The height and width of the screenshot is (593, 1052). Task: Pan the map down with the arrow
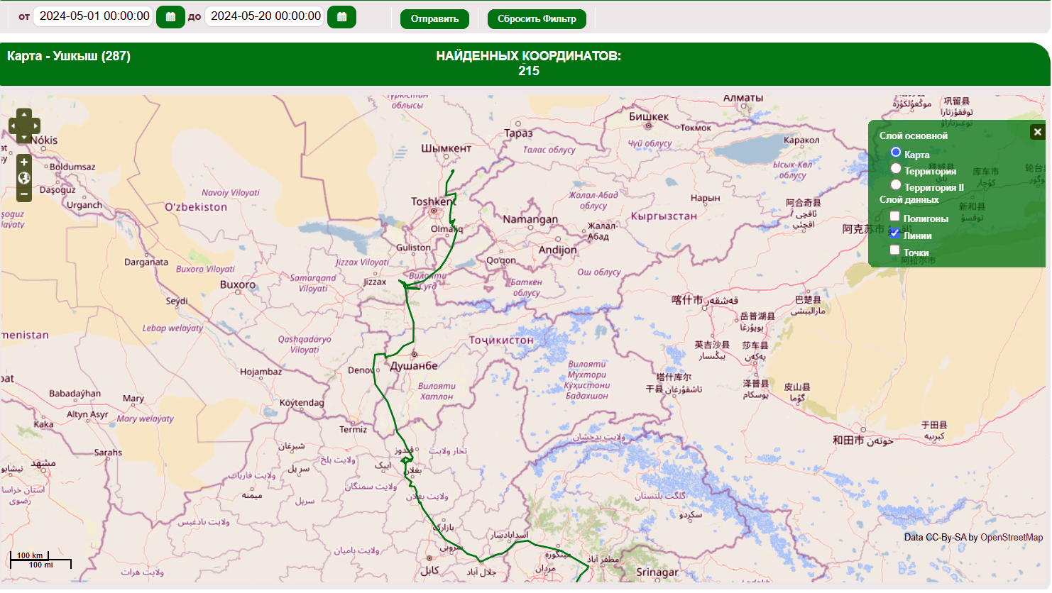pyautogui.click(x=24, y=138)
